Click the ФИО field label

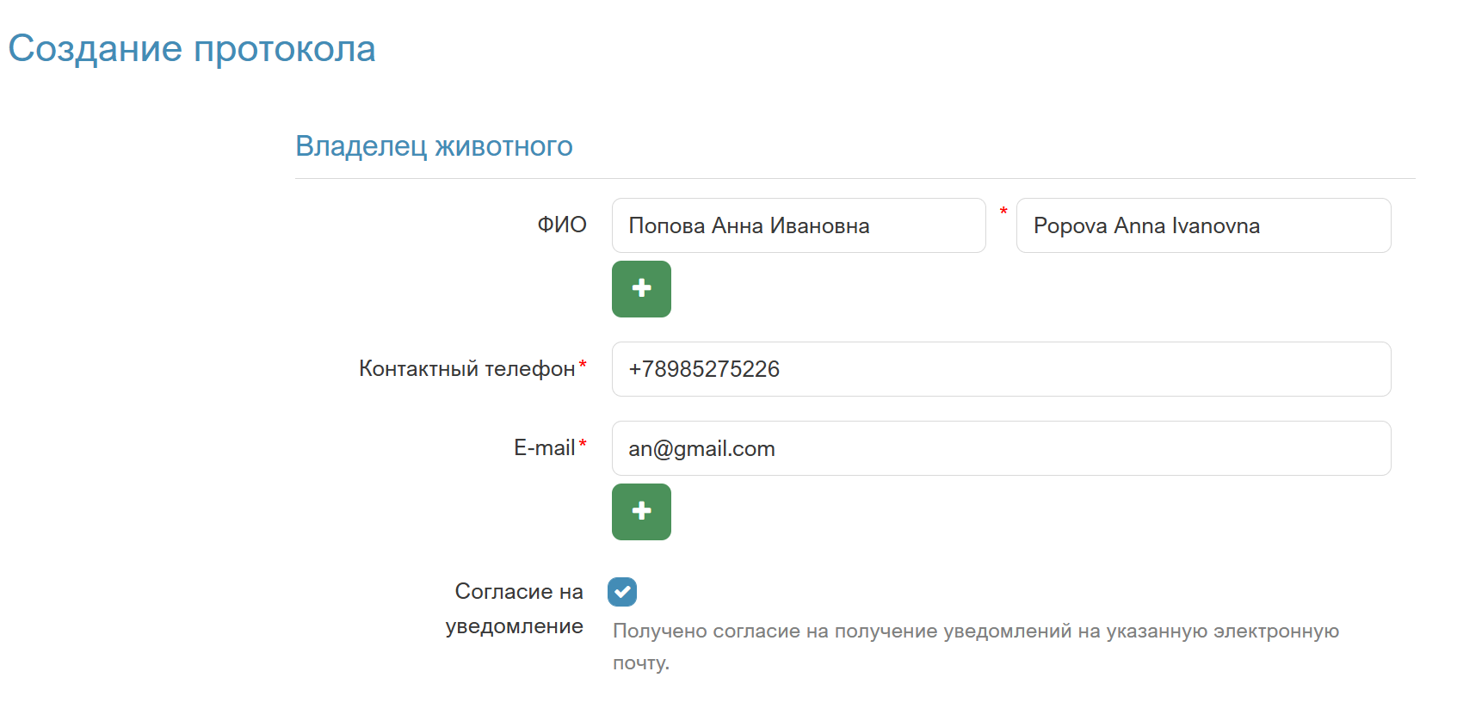pos(562,225)
